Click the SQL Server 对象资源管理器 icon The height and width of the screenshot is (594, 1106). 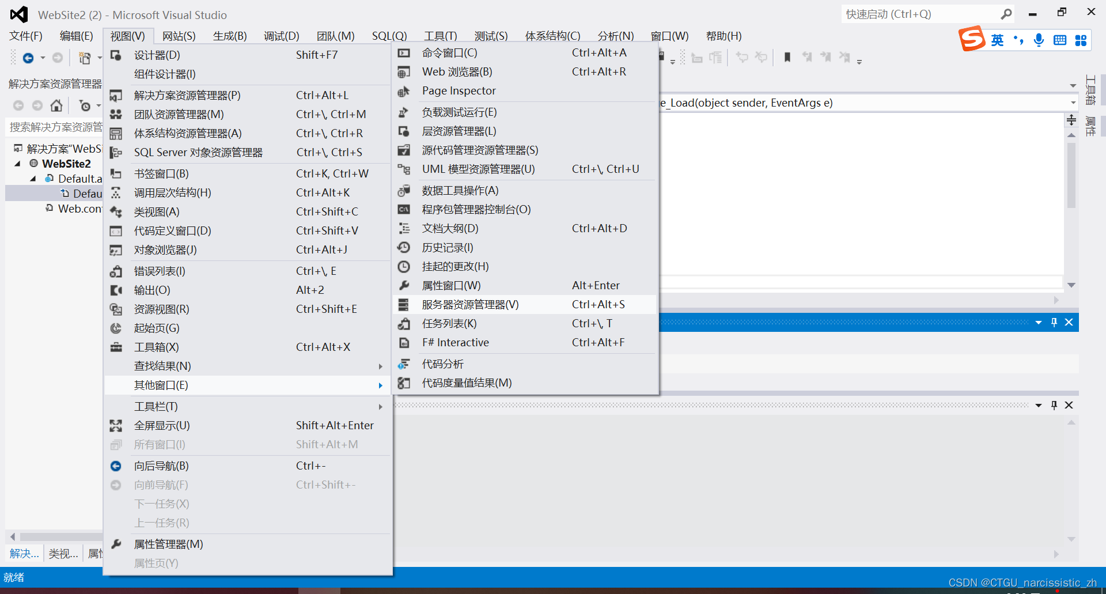116,153
